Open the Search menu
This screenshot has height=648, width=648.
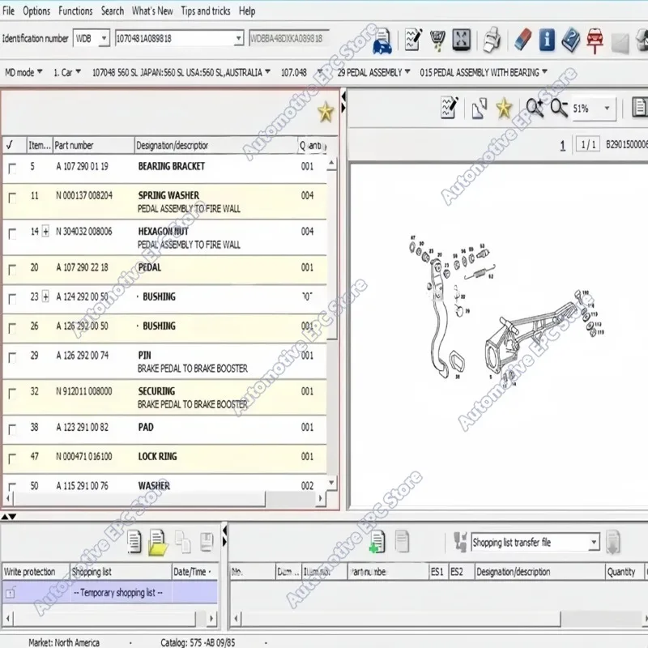[x=113, y=11]
